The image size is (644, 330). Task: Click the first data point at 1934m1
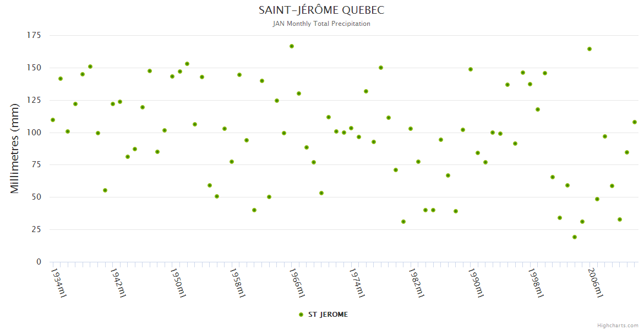tap(53, 120)
